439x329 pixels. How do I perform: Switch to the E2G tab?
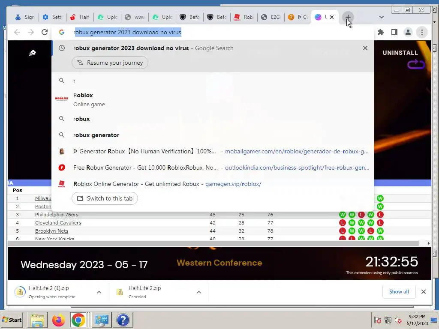(x=271, y=17)
